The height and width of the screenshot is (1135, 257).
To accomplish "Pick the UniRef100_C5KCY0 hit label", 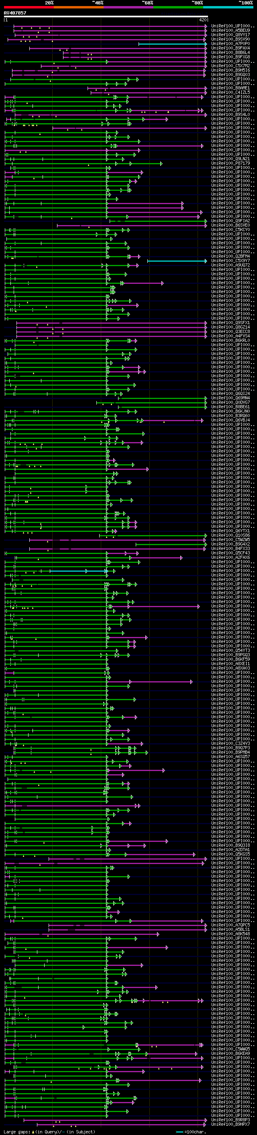I will pyautogui.click(x=230, y=229).
